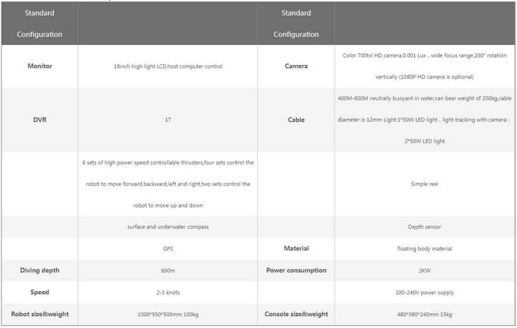Select the Diving depth label

pos(40,270)
